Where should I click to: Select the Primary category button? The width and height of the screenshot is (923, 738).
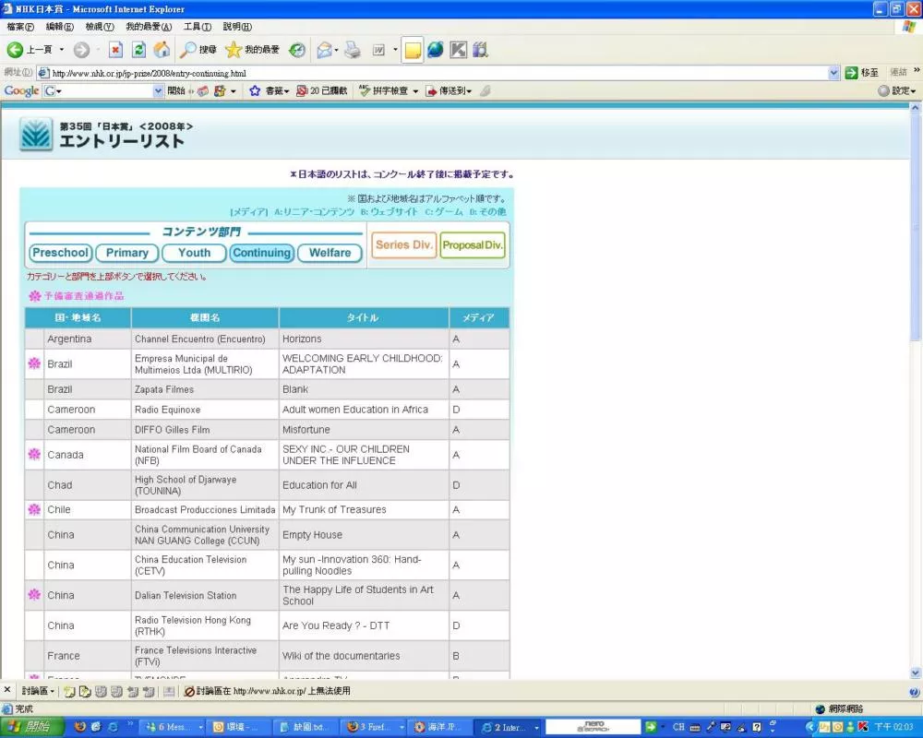click(127, 253)
